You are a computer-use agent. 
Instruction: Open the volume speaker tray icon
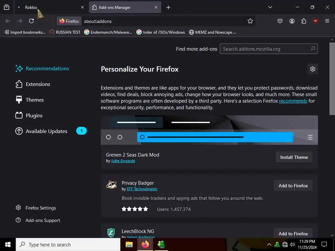pos(292,244)
